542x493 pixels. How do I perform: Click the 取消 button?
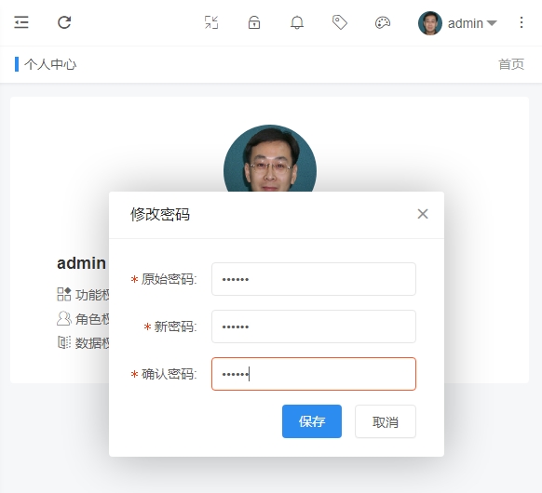[x=386, y=421]
